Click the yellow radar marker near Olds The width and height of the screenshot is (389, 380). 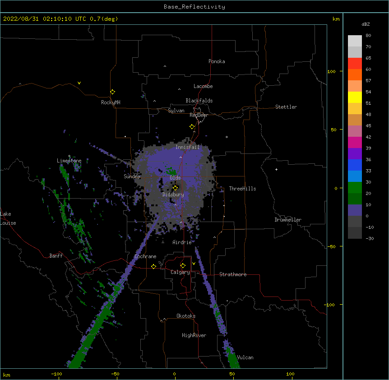click(x=175, y=188)
